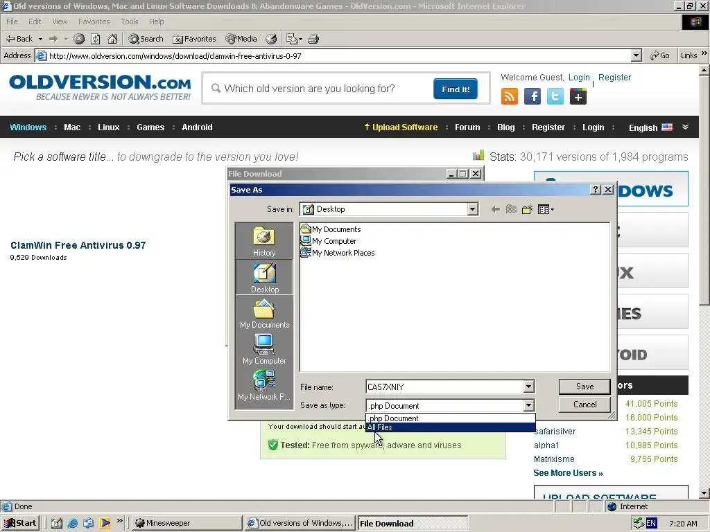Select My Network Places in places bar
The image size is (710, 532).
click(264, 385)
